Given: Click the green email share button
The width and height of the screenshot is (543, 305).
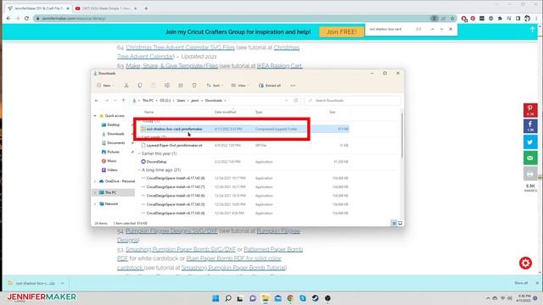Looking at the screenshot, I should 530,158.
